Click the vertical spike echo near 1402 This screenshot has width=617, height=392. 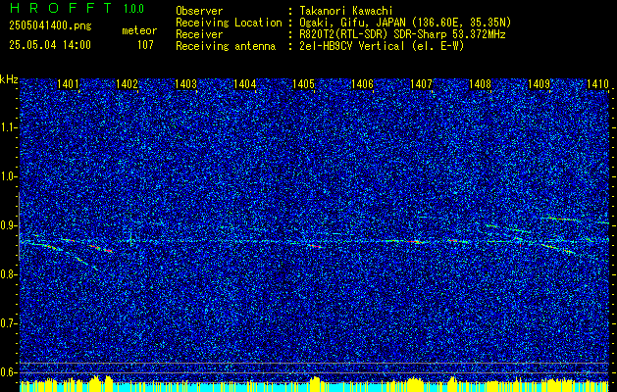(131, 239)
